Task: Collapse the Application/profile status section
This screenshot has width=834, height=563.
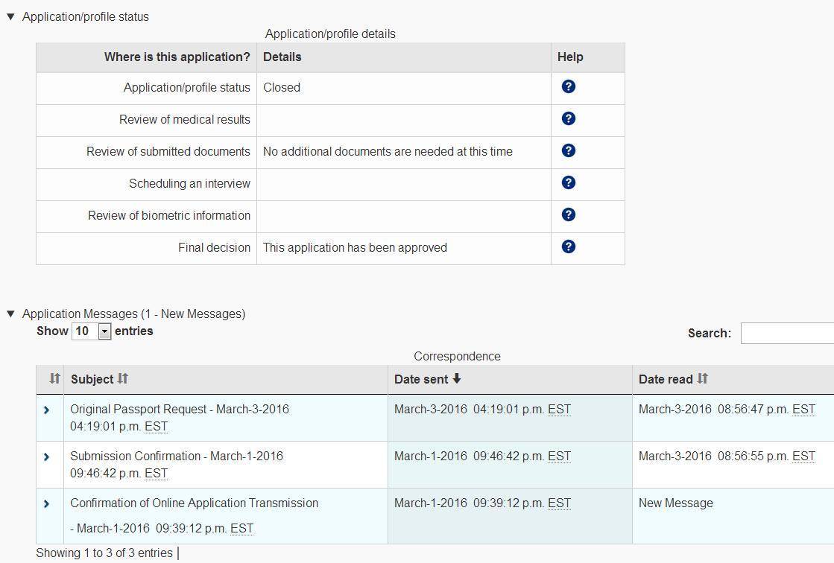Action: 11,16
